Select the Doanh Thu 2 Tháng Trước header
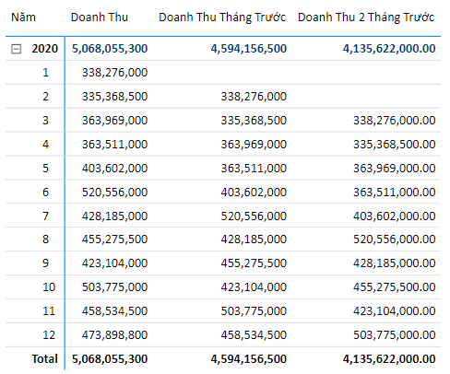The height and width of the screenshot is (374, 450). 366,18
